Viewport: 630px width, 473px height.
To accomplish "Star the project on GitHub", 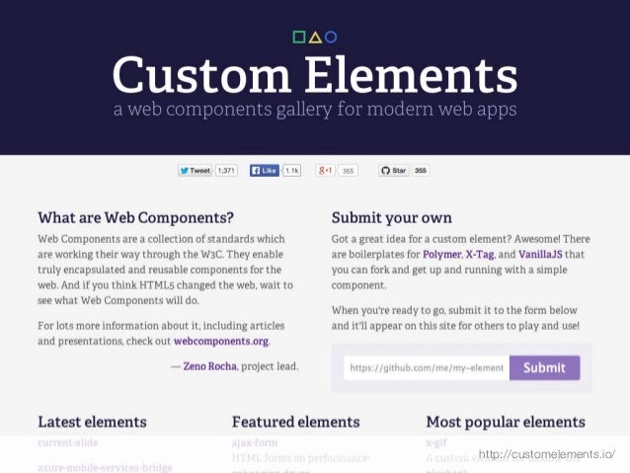I will 393,171.
